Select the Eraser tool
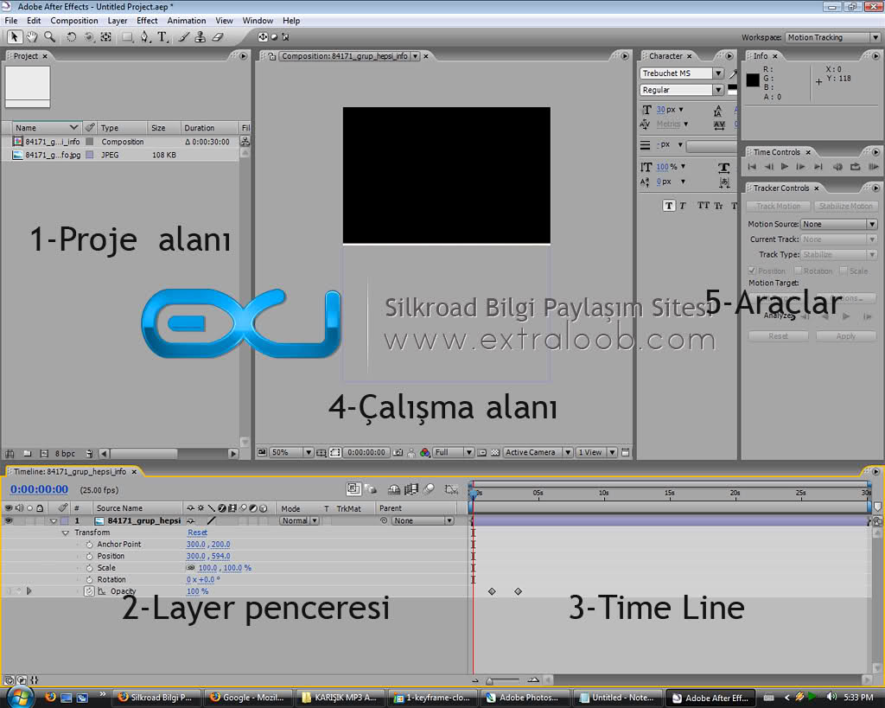The width and height of the screenshot is (885, 708). 218,37
